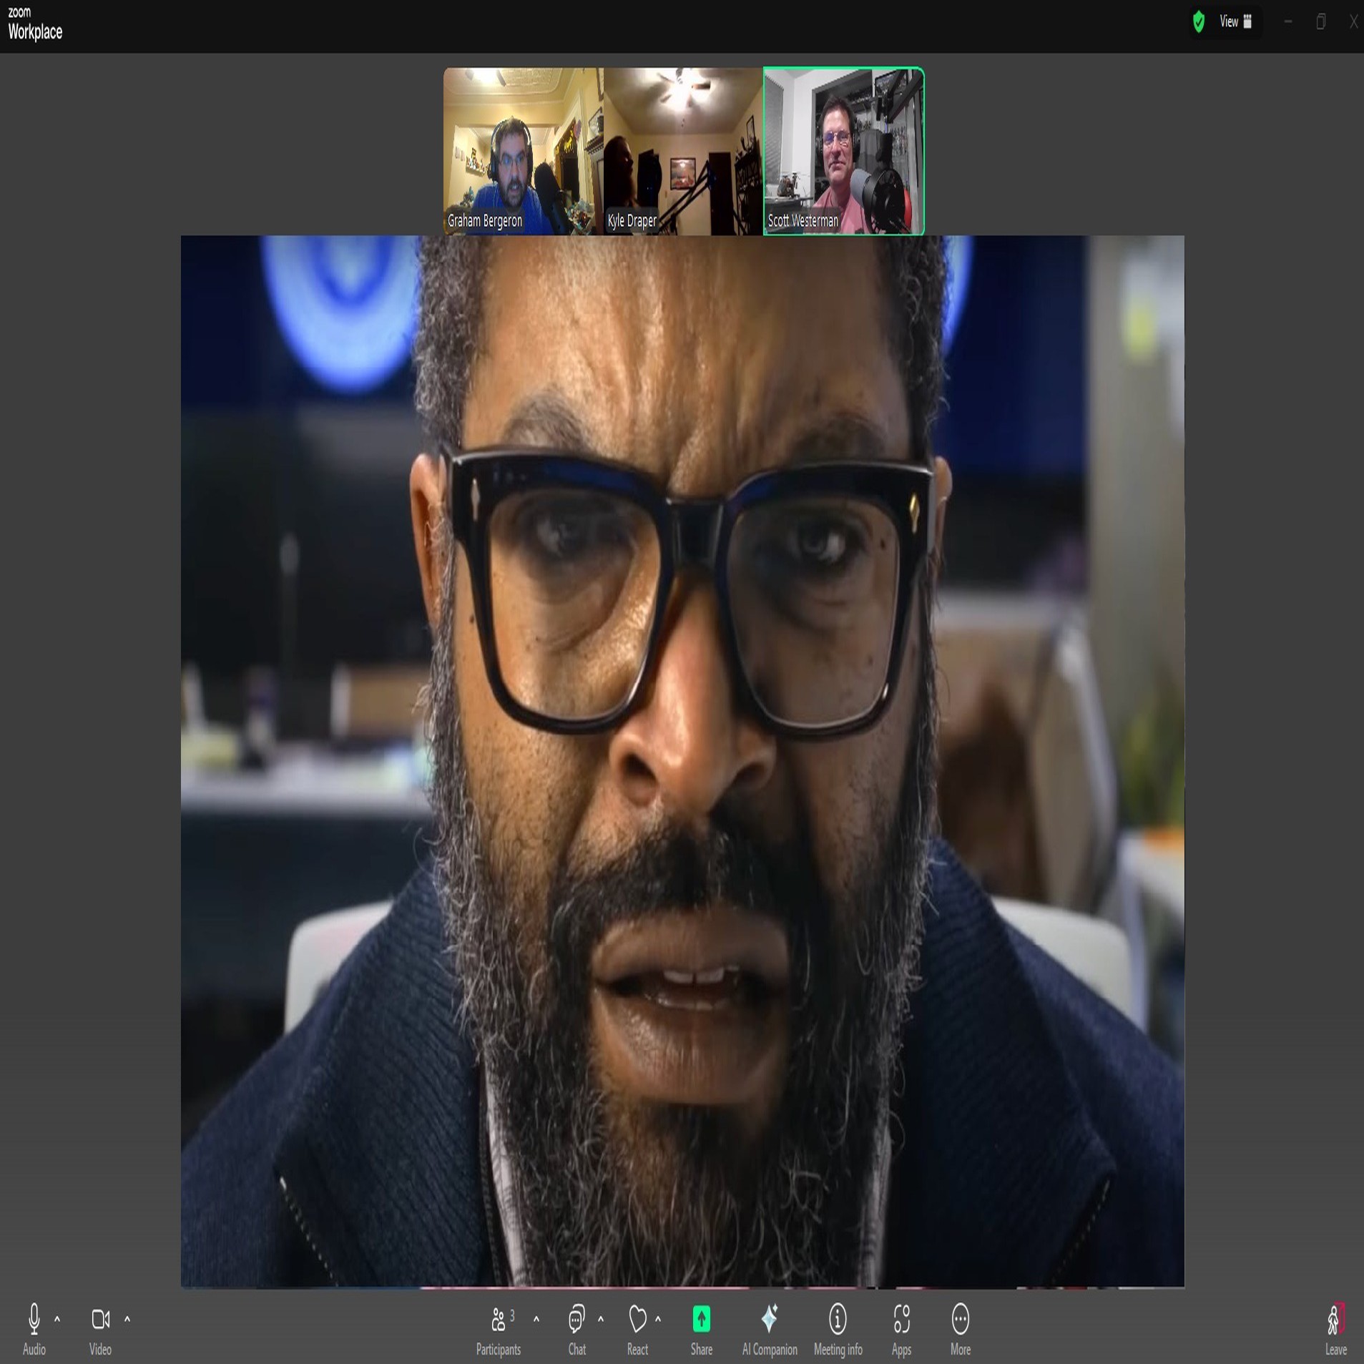1364x1364 pixels.
Task: Click the green encryption shield icon
Action: [x=1199, y=21]
